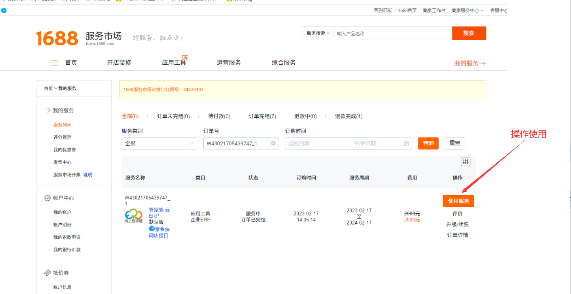Go to 首页 in the navigation bar
This screenshot has width=571, height=294.
[71, 62]
